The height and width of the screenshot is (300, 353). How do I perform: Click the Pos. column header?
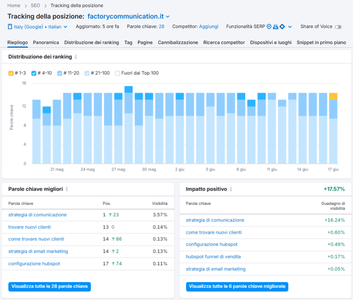[x=107, y=203]
